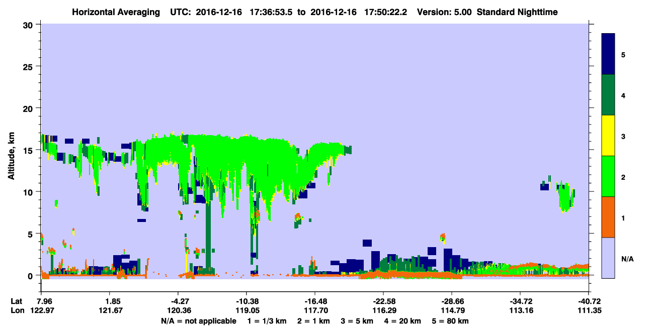Click legend text 'N/A = not applicable'
This screenshot has height=335, width=654.
[199, 321]
